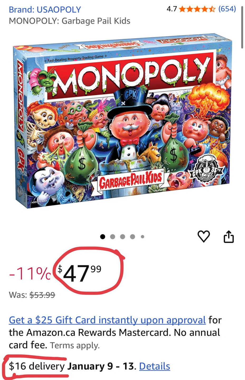Image resolution: width=245 pixels, height=380 pixels.
Task: Select the small fifth carousel dot
Action: coord(142,237)
